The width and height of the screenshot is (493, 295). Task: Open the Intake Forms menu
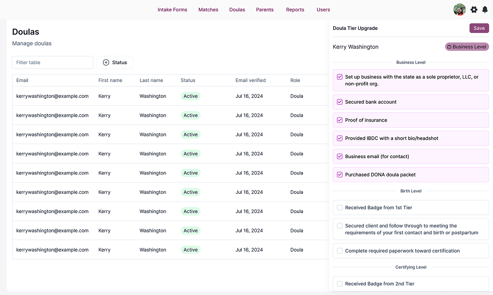point(172,10)
